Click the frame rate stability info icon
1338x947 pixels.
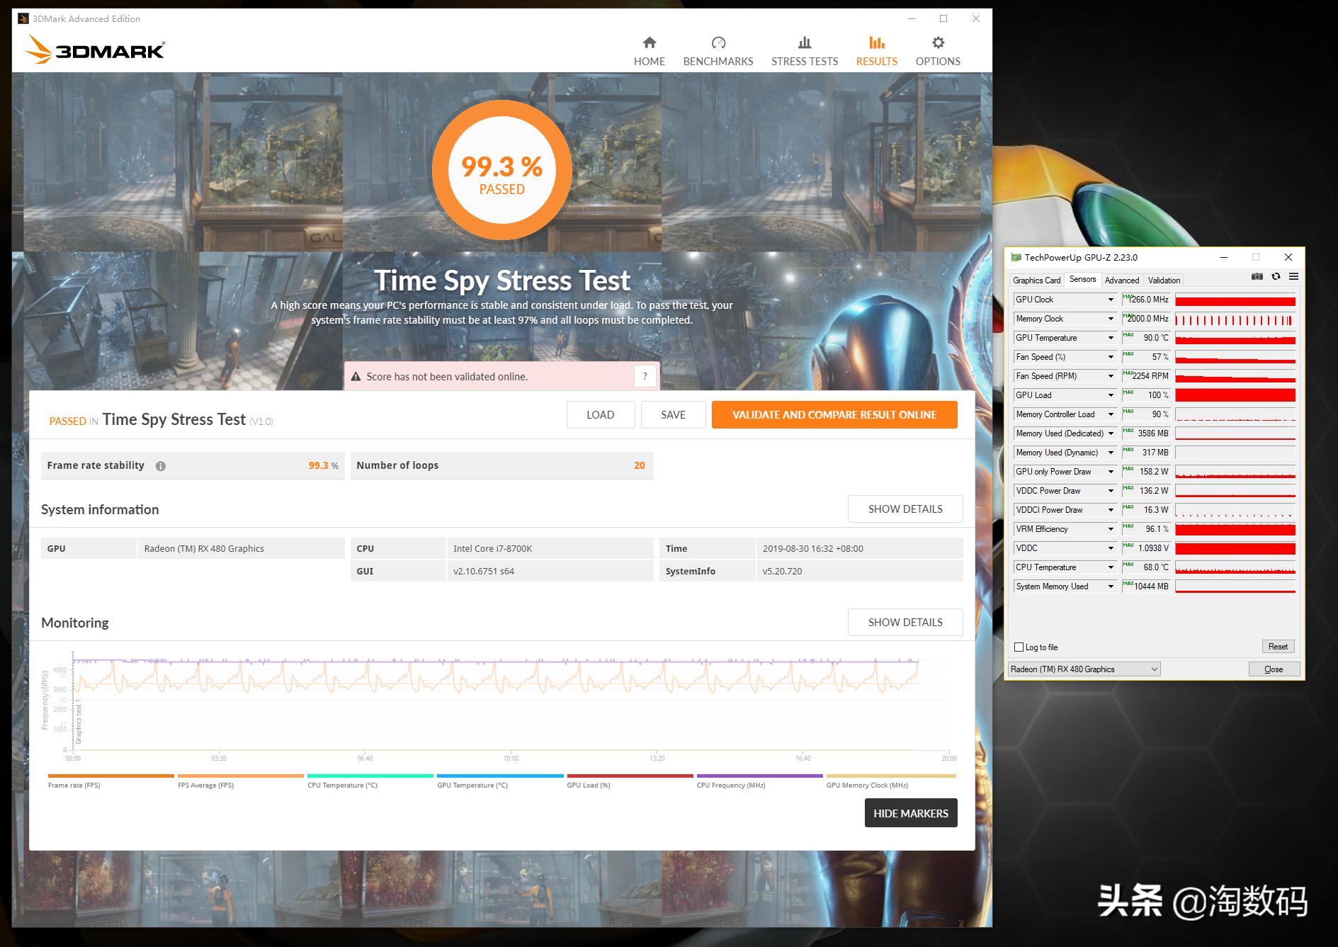[161, 466]
